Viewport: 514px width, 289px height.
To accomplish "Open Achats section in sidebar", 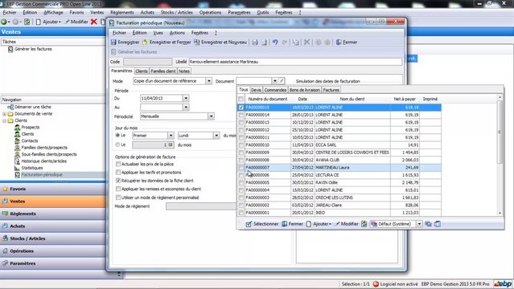I will click(x=53, y=226).
